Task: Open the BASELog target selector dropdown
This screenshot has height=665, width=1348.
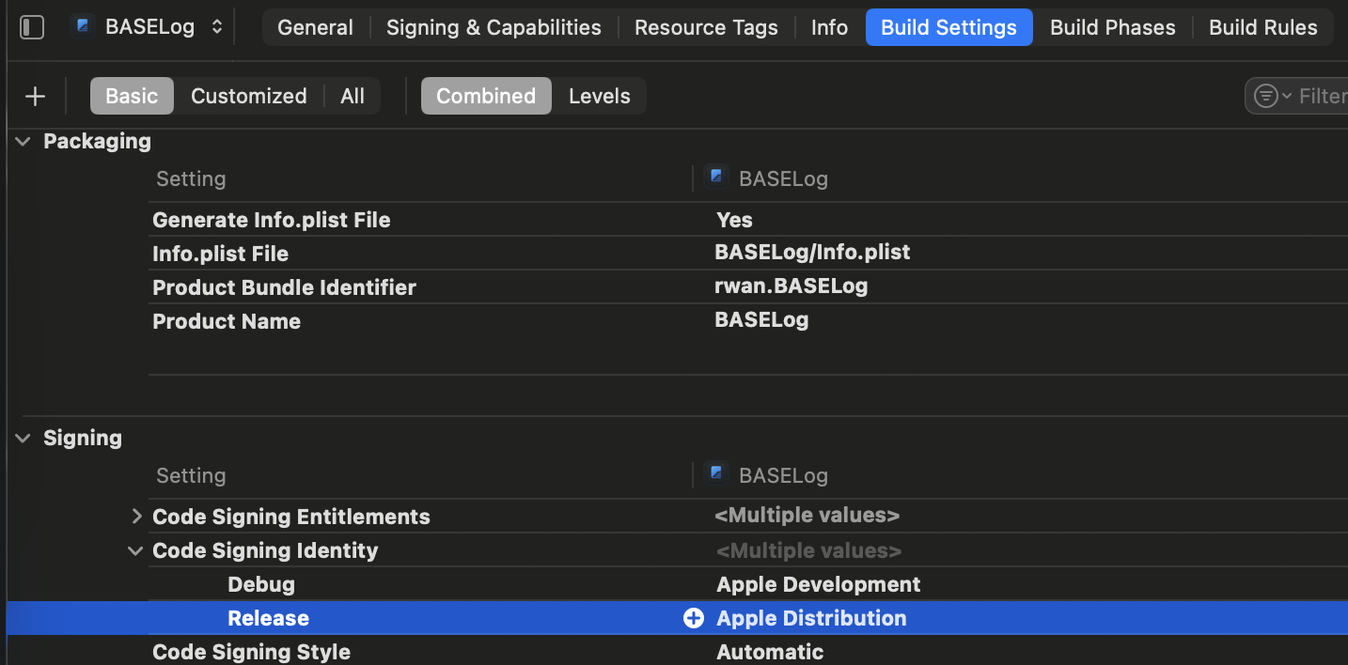Action: click(x=215, y=27)
